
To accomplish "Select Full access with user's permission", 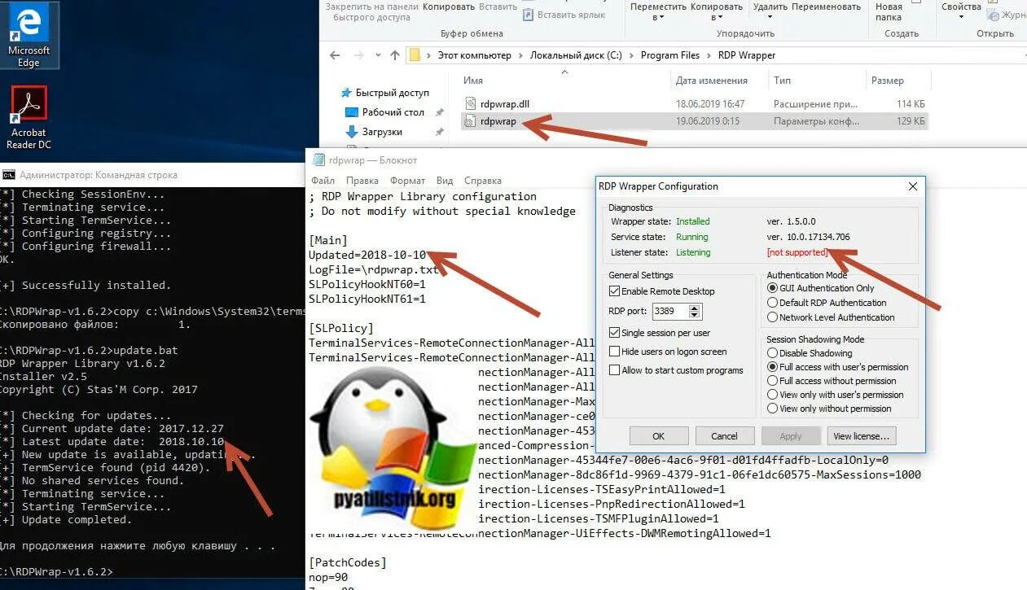I will [772, 367].
